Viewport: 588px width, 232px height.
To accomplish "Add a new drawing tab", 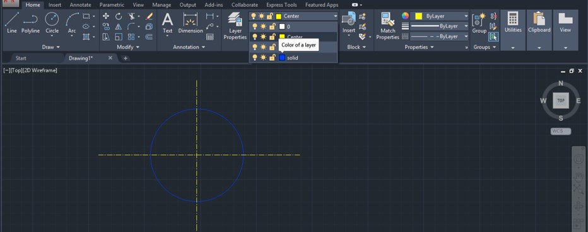I will click(126, 58).
